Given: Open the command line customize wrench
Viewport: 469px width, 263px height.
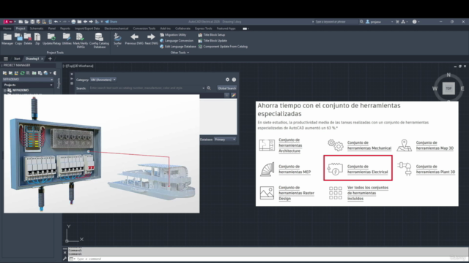Looking at the screenshot, I should point(65,259).
